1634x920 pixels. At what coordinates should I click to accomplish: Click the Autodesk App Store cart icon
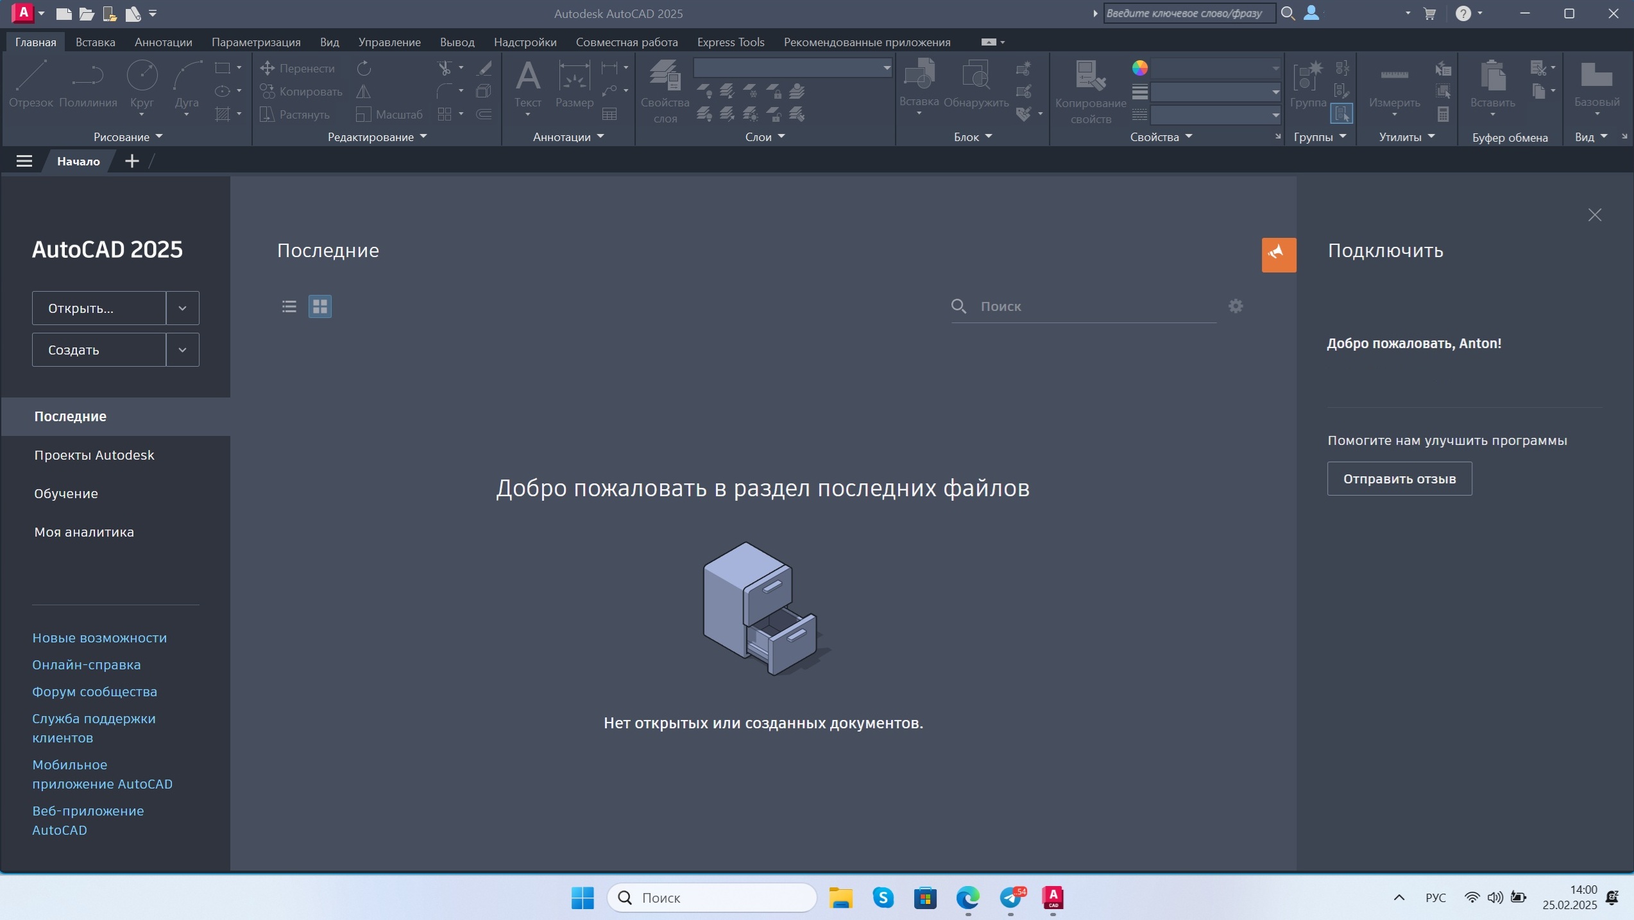pos(1429,13)
